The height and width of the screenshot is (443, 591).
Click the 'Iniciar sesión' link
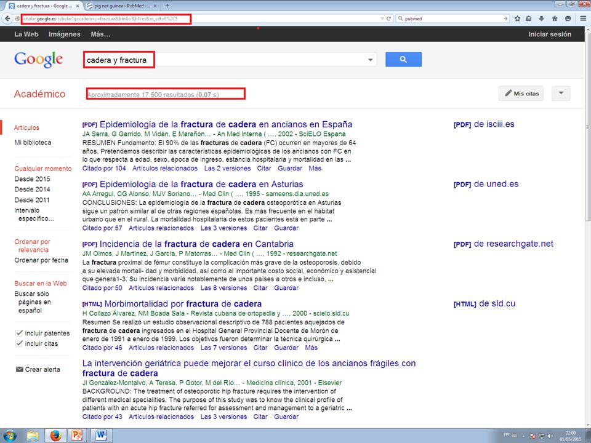point(550,34)
